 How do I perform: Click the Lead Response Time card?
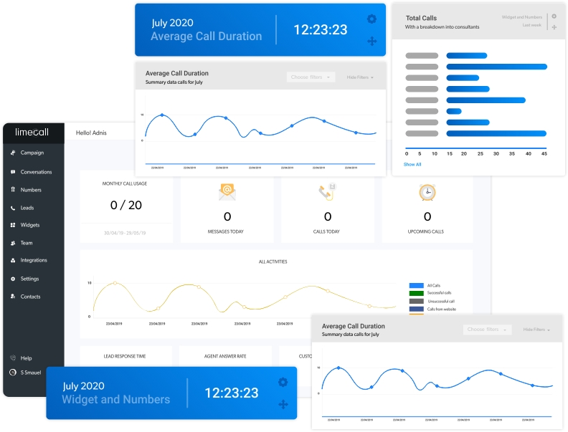(x=126, y=356)
